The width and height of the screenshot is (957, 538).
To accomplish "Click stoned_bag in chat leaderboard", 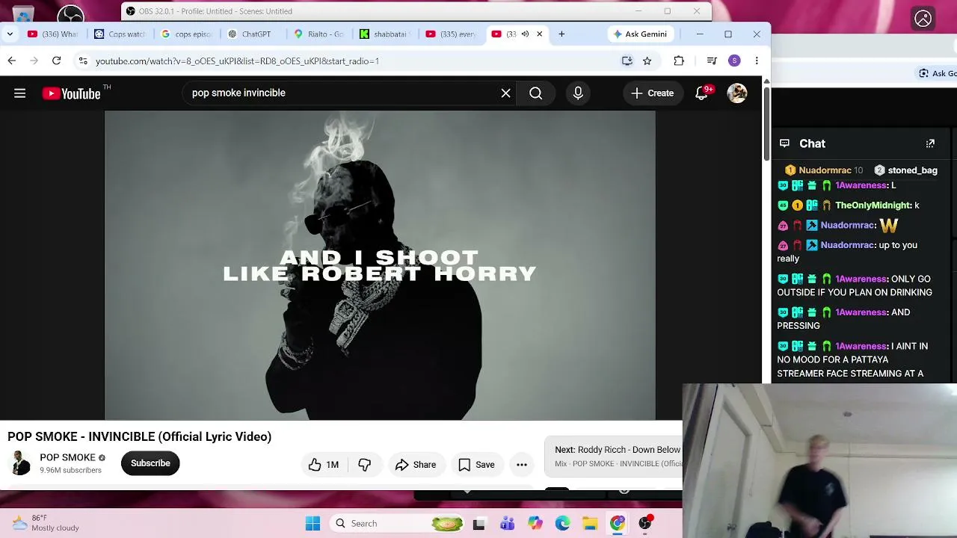I will click(912, 170).
